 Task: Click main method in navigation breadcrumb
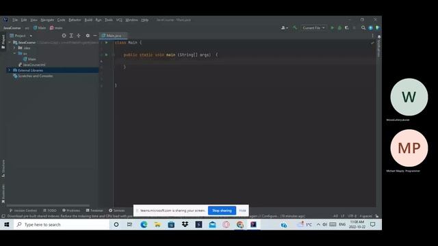point(56,28)
